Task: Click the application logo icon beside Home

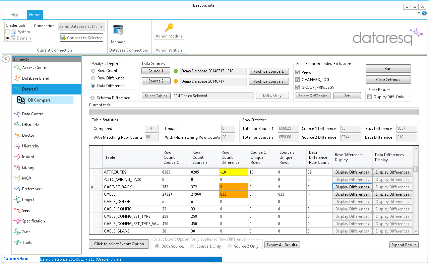Action: coord(15,15)
